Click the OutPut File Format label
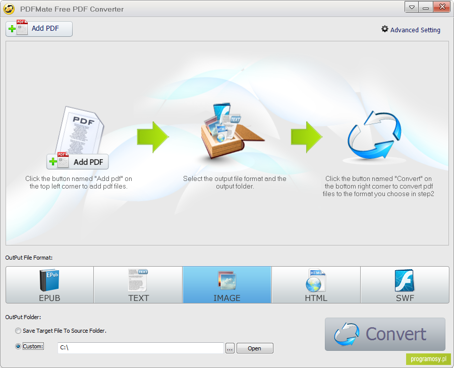 29,258
